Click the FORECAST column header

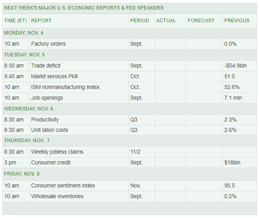click(201, 20)
